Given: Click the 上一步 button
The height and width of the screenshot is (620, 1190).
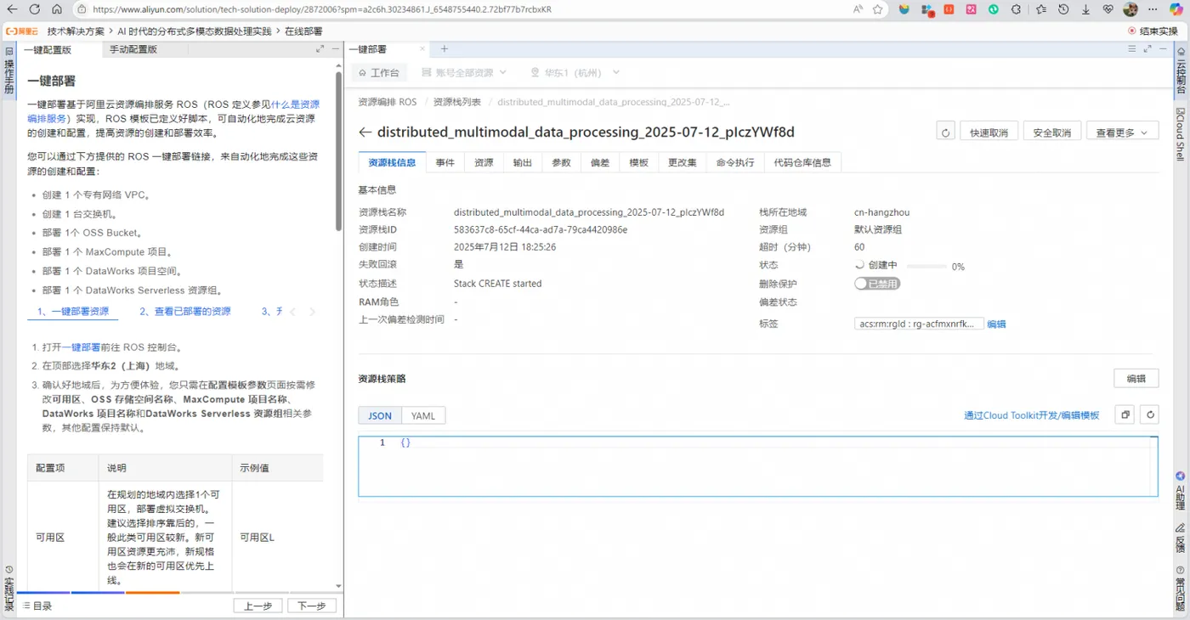Looking at the screenshot, I should click(258, 606).
